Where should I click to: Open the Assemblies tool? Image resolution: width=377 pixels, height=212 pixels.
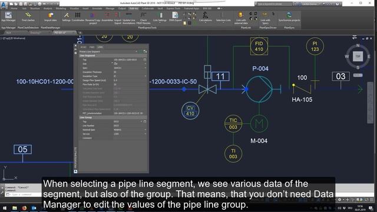107,17
